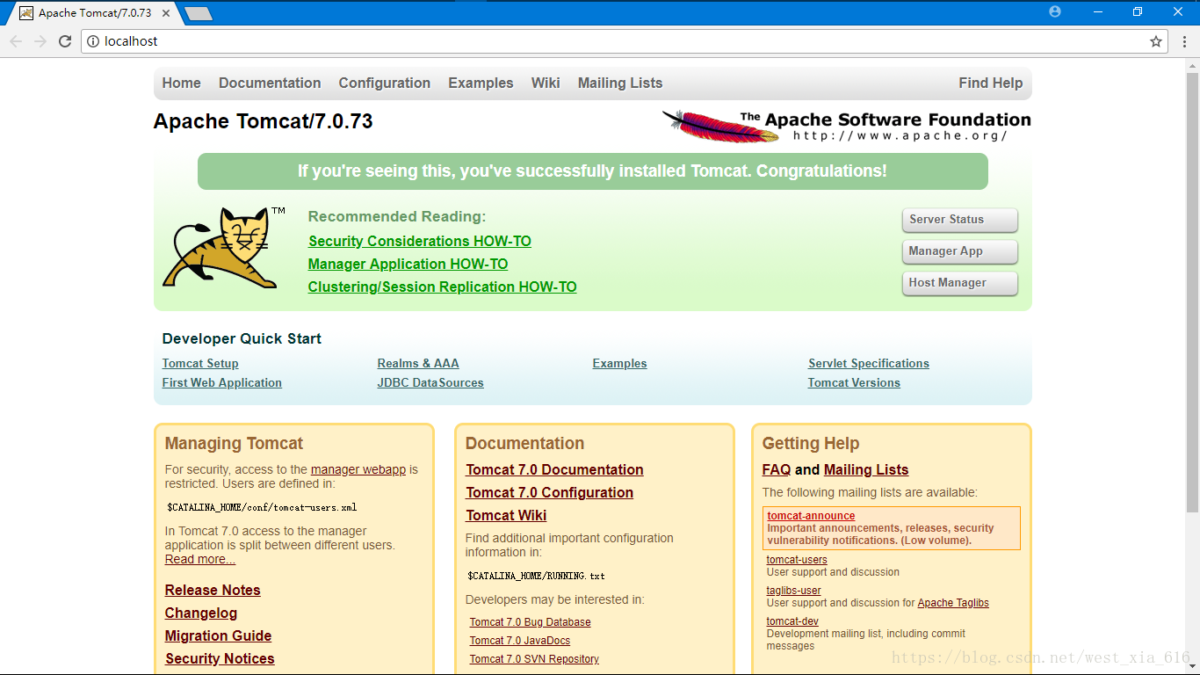Screen dimensions: 1200x675
Task: Open Servlet Specifications link
Action: tap(869, 363)
